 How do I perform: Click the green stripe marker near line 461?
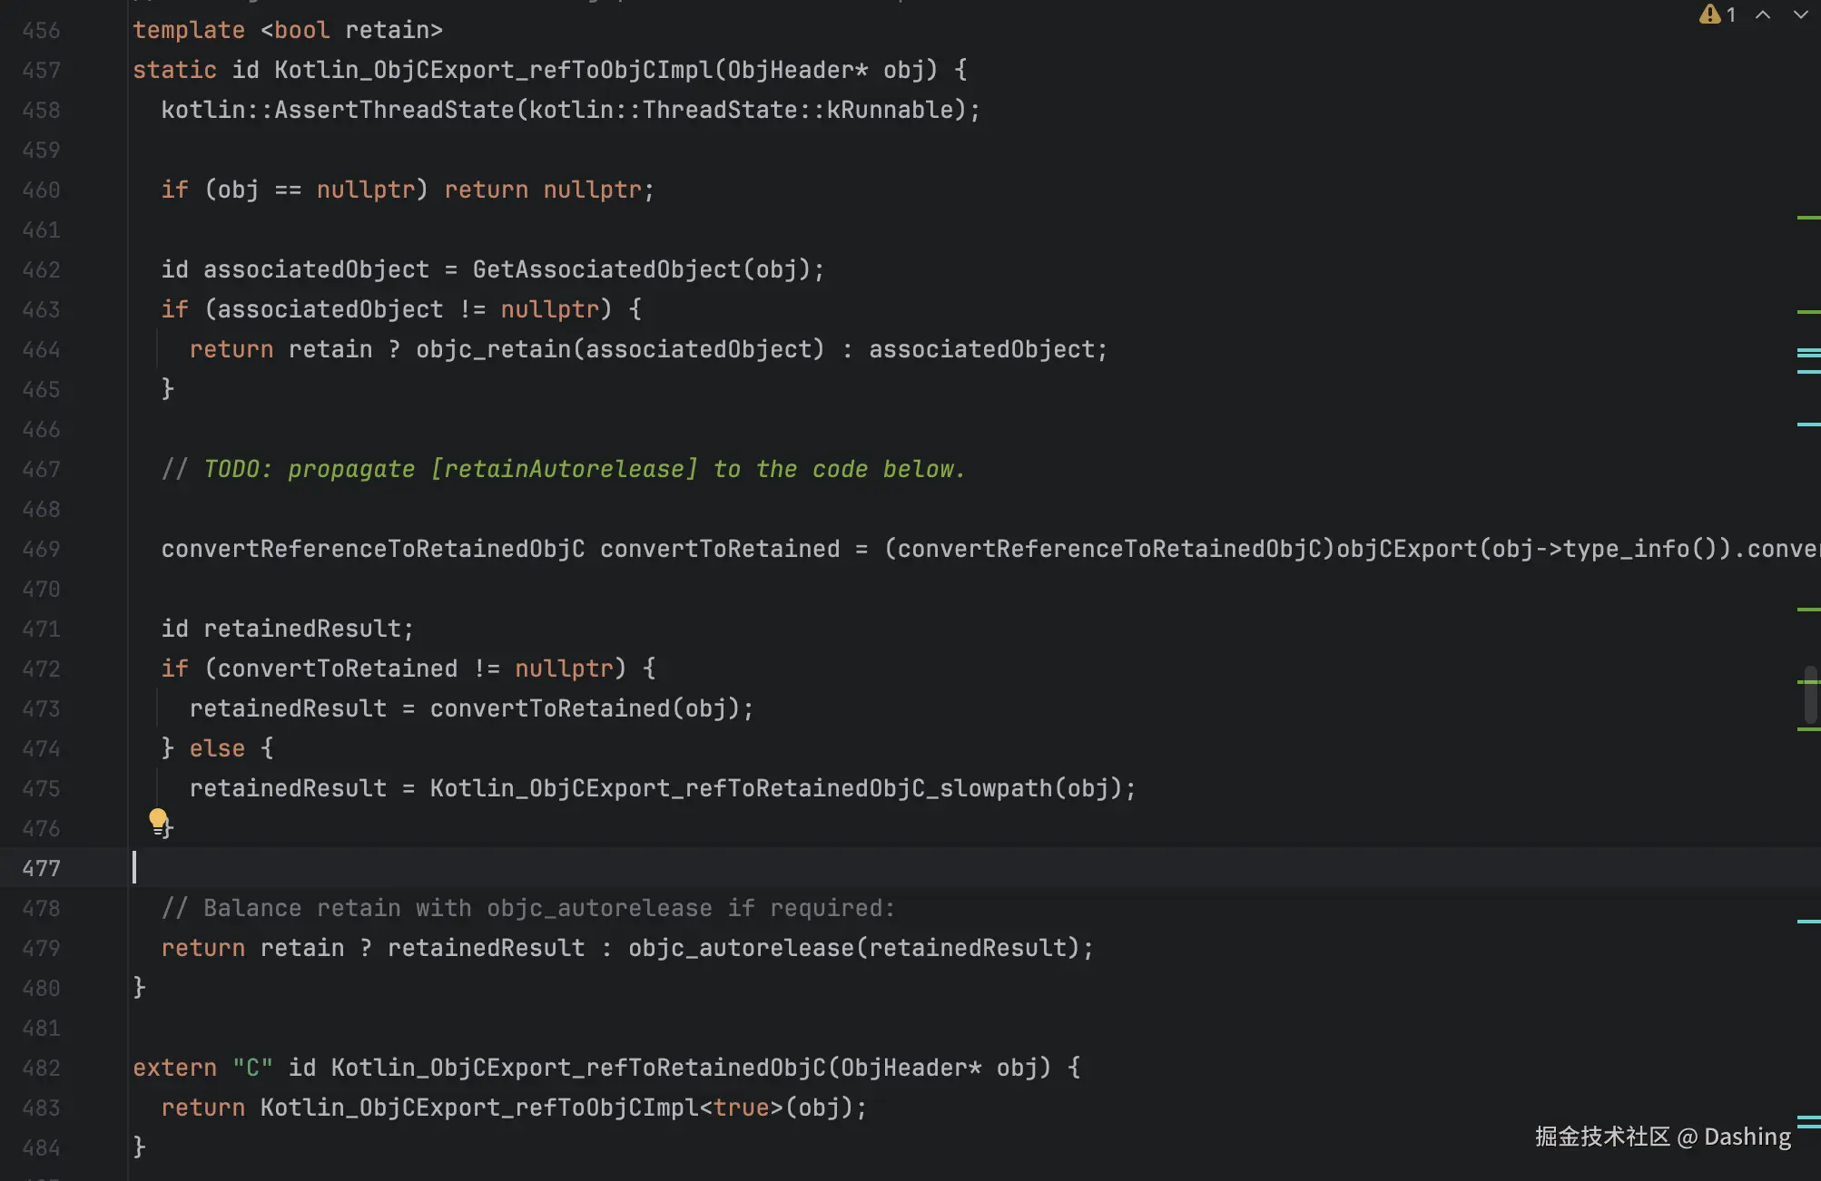pos(1808,218)
